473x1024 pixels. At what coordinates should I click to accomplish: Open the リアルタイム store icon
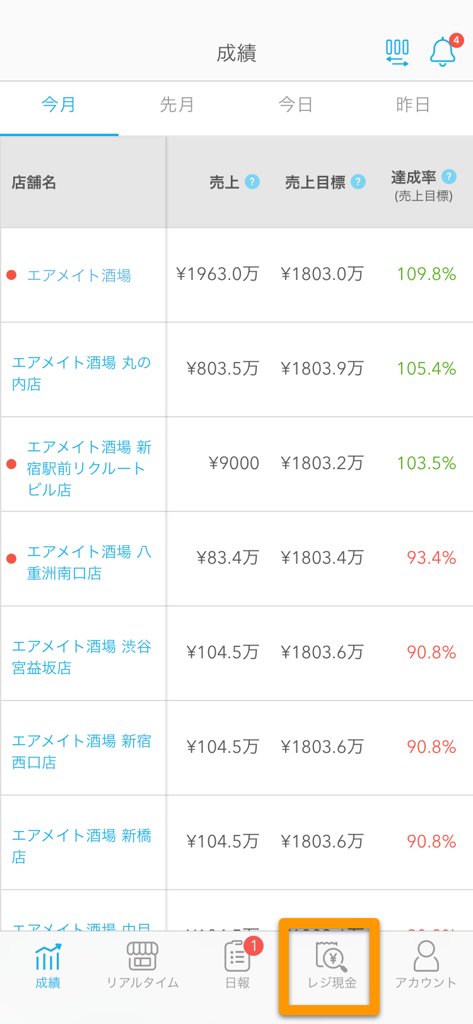pos(143,956)
